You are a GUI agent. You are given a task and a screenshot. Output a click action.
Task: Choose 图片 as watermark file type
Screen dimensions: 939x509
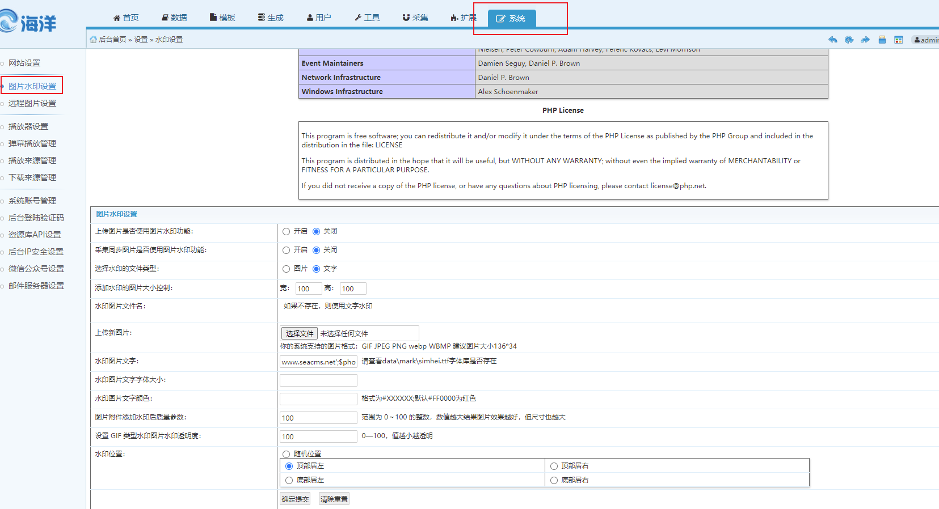pos(286,269)
